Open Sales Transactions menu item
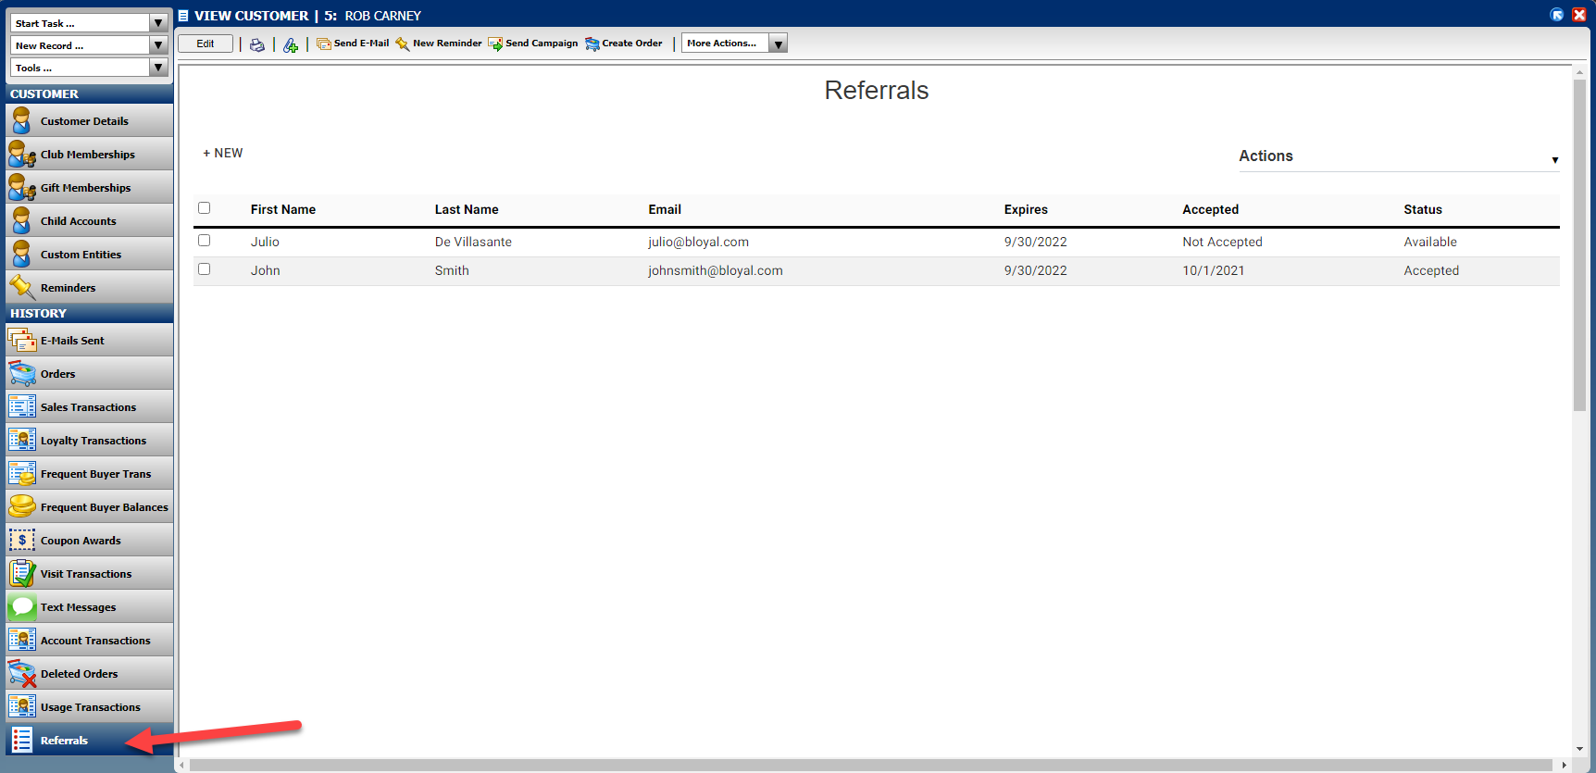The height and width of the screenshot is (773, 1596). click(89, 406)
